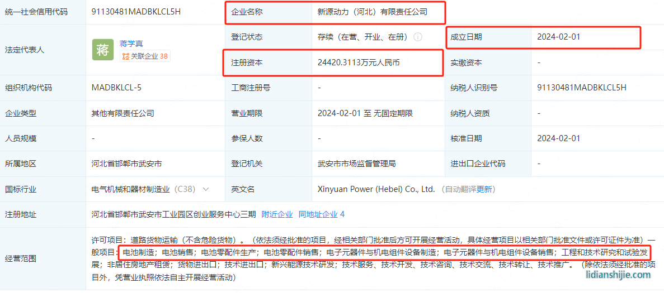The height and width of the screenshot is (293, 664).
Task: Click the 关联企业 network icon
Action: tap(126, 56)
